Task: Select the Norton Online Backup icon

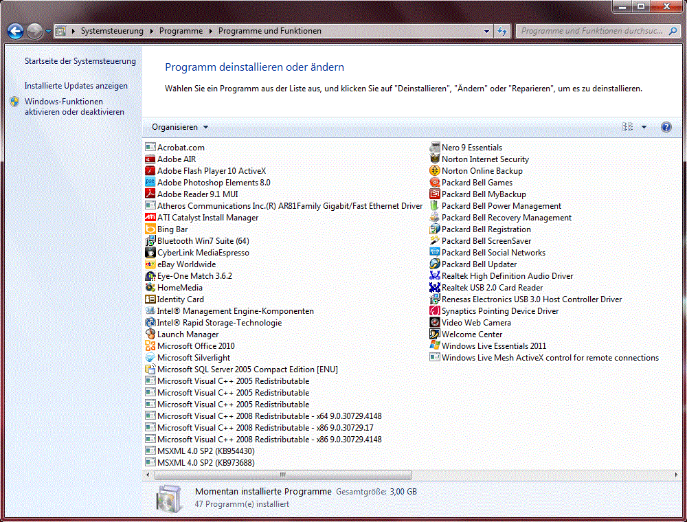Action: 435,171
